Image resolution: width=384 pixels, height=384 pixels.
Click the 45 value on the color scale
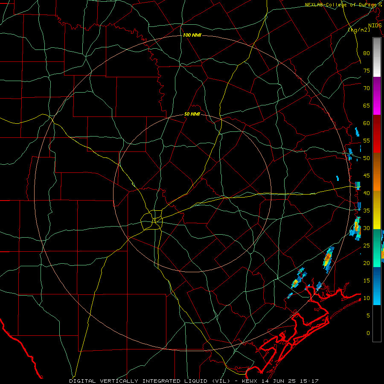[x=367, y=176]
